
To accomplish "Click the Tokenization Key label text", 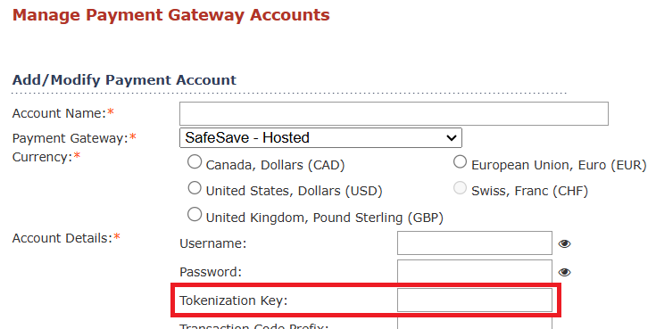I will (234, 300).
